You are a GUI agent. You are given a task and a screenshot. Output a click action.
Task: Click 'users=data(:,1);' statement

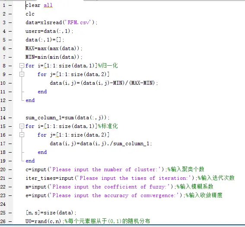click(49, 31)
